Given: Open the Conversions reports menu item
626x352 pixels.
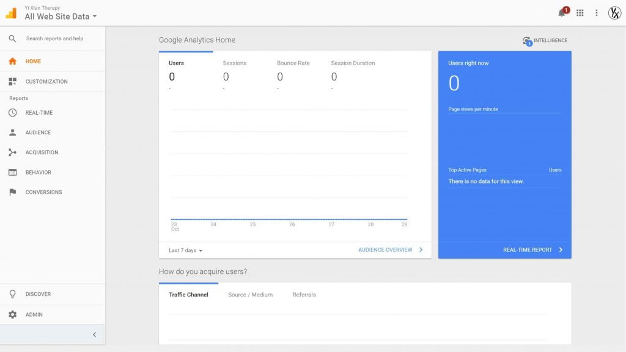Looking at the screenshot, I should 53,192.
